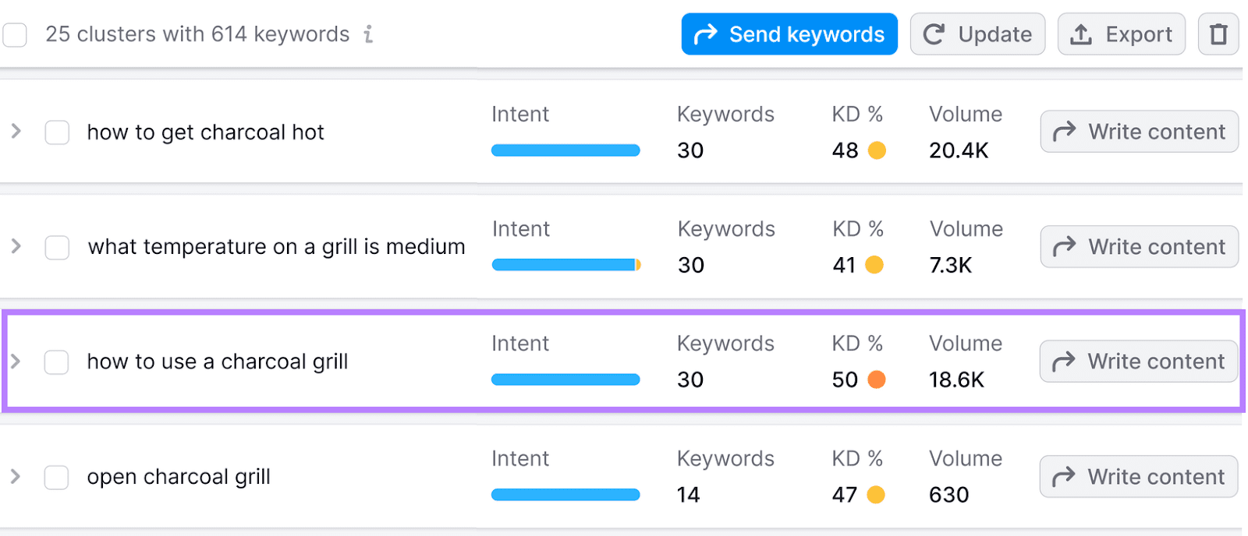Expand 'what temperature on a grill is medium' cluster
The height and width of the screenshot is (536, 1248).
[x=16, y=246]
